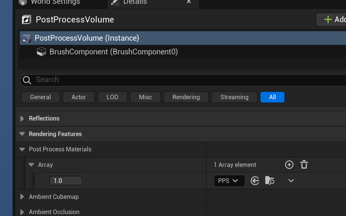Add a new array element with plus icon
The width and height of the screenshot is (346, 216).
point(289,165)
